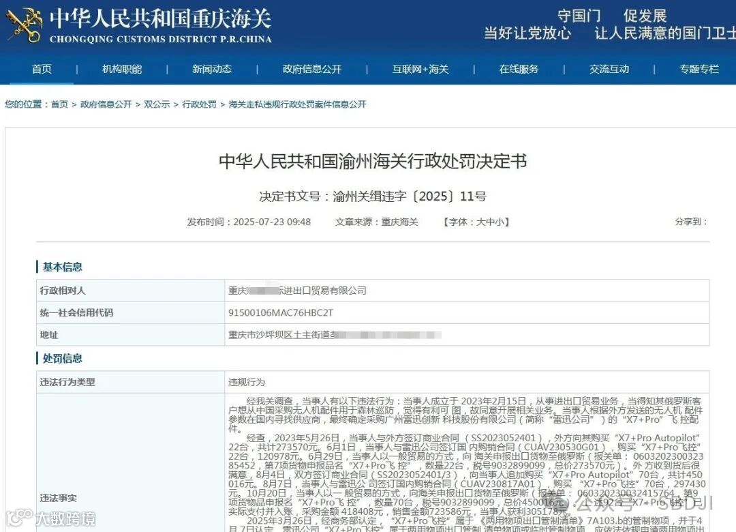The height and width of the screenshot is (532, 736).
Task: Click the 守国门 促发展 slogan in header
Action: 611,16
